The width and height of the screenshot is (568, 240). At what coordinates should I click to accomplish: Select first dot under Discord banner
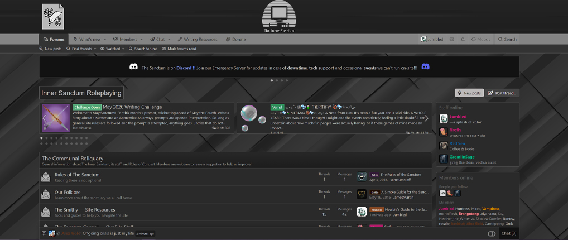(x=272, y=80)
